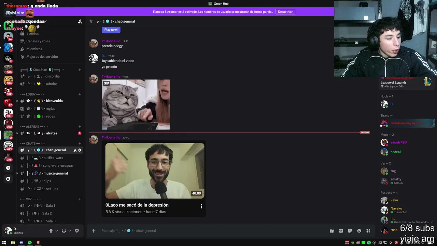This screenshot has height=246, width=437.
Task: Create channel in LOBBY category
Action: coord(80,94)
